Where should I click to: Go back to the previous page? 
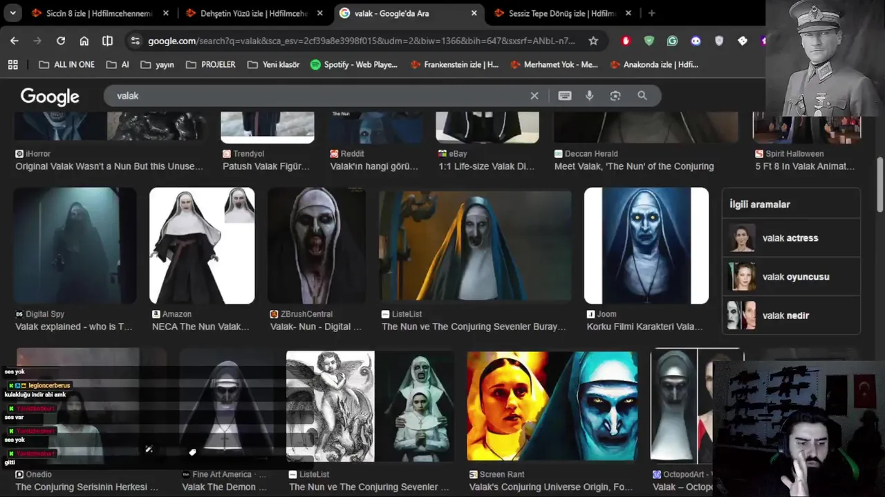point(15,41)
